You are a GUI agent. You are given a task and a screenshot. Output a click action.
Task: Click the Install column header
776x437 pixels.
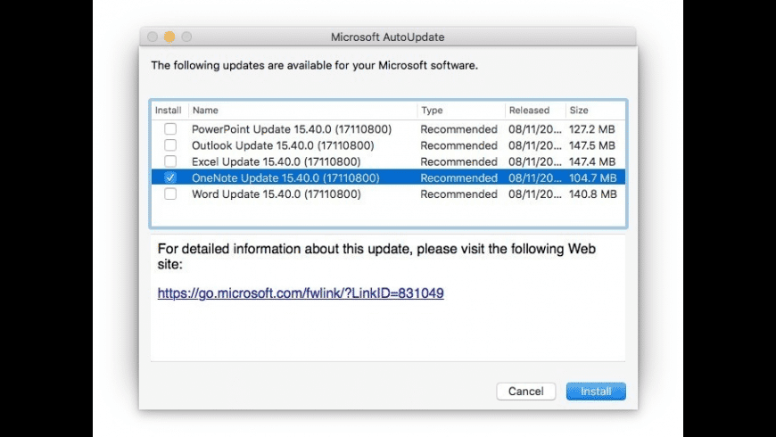pyautogui.click(x=169, y=111)
